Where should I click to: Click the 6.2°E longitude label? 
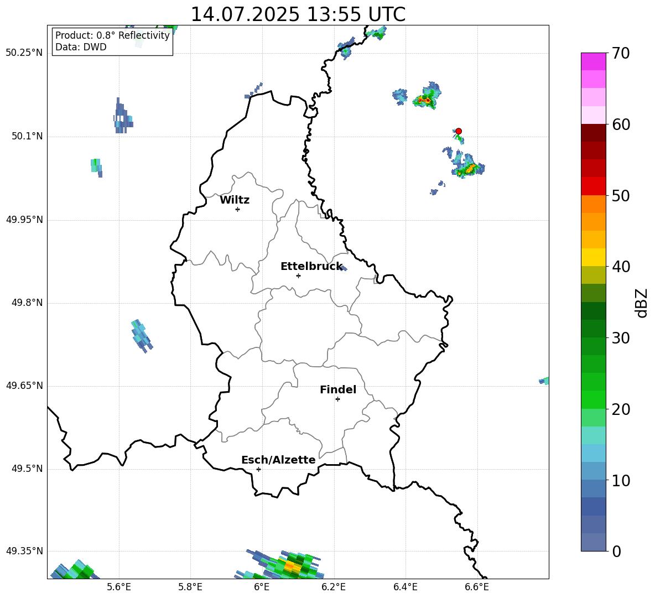(x=334, y=587)
